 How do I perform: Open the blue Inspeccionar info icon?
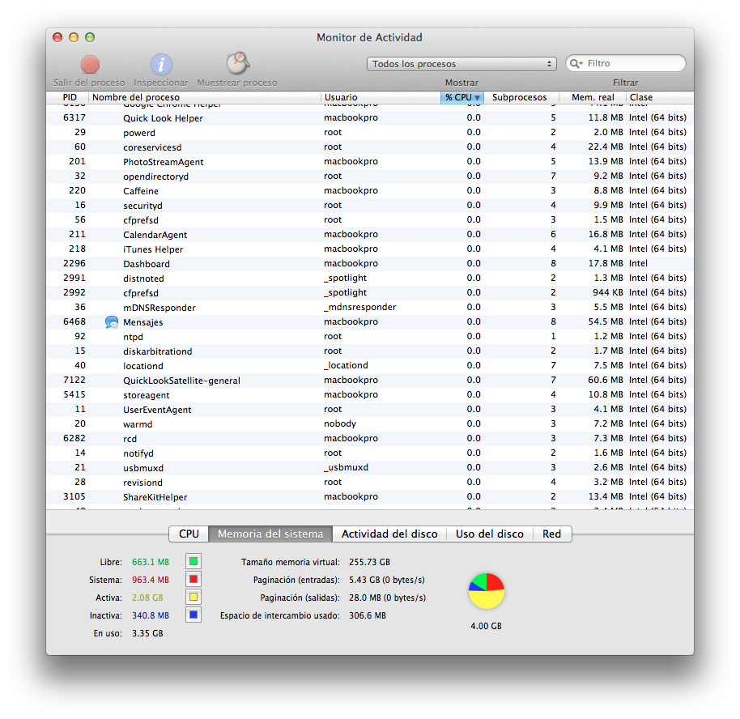point(161,64)
